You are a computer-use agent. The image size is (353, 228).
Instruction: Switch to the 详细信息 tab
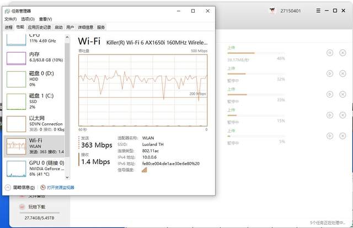[x=85, y=27]
